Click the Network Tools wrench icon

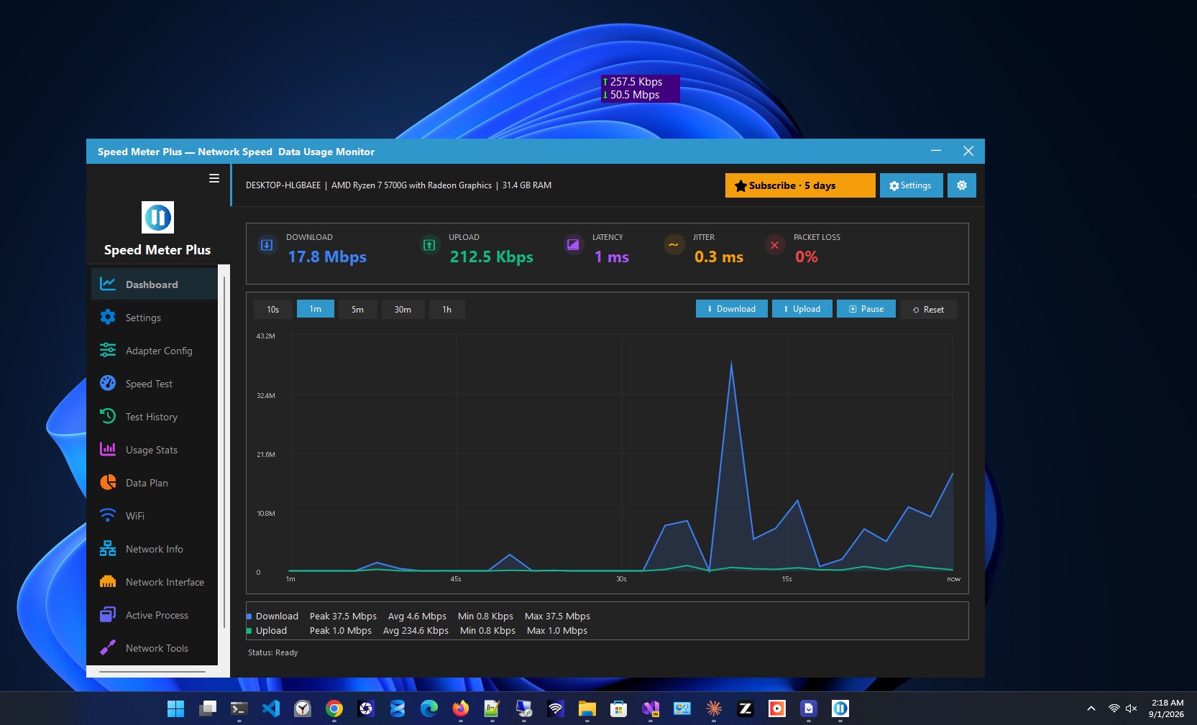108,647
